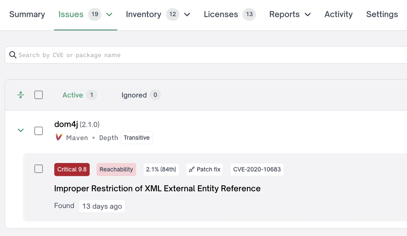Viewport: 407px width, 236px height.
Task: Click the search magnifier icon
Action: [13, 55]
